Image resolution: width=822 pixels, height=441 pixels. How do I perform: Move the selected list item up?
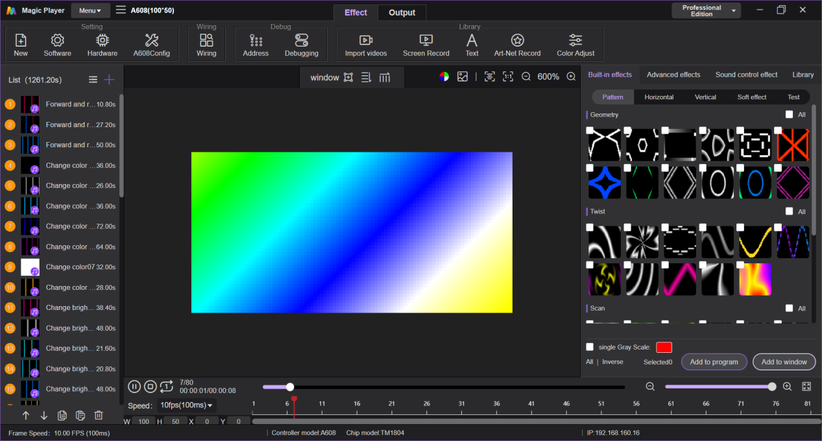26,415
